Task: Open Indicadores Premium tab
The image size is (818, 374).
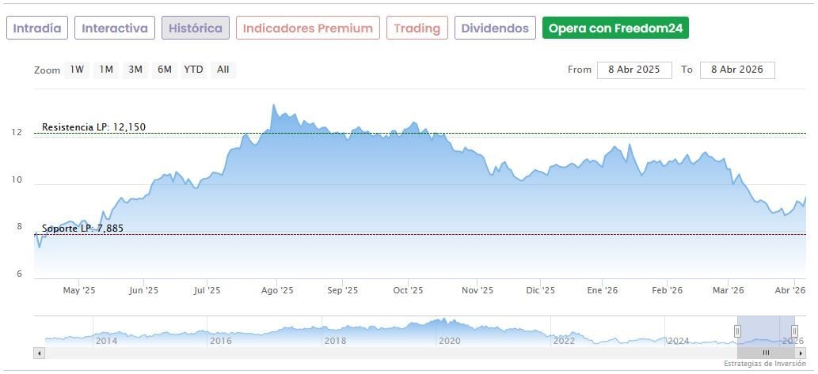Action: click(x=307, y=28)
